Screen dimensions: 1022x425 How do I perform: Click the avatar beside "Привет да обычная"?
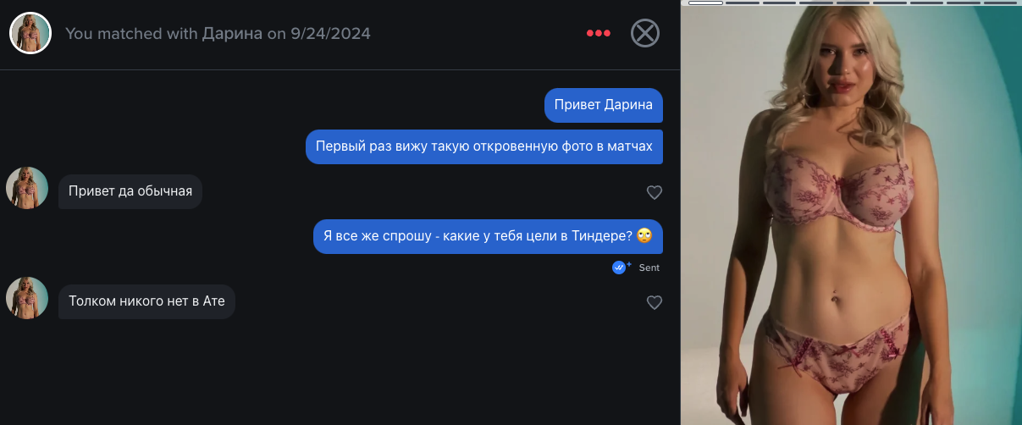pyautogui.click(x=27, y=188)
